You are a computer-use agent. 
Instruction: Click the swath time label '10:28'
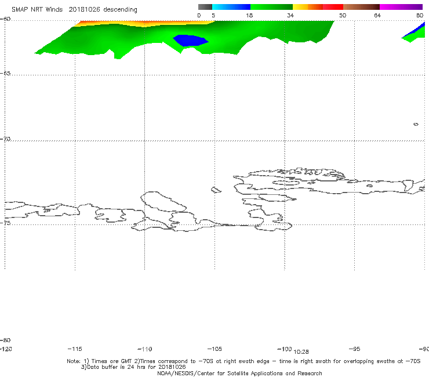pyautogui.click(x=301, y=351)
